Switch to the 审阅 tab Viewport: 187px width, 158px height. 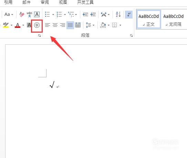(45, 2)
